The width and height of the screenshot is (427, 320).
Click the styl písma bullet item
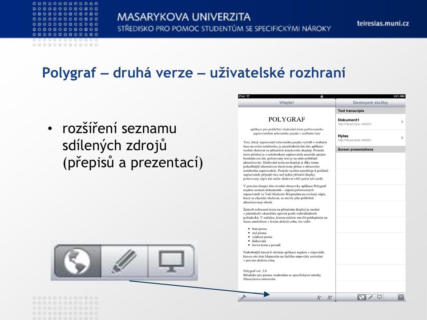259,233
